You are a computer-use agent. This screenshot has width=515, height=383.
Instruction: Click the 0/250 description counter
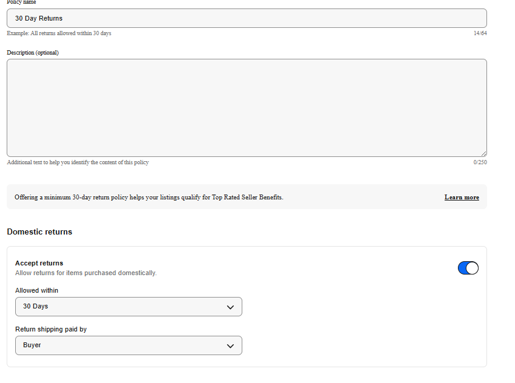click(x=480, y=162)
